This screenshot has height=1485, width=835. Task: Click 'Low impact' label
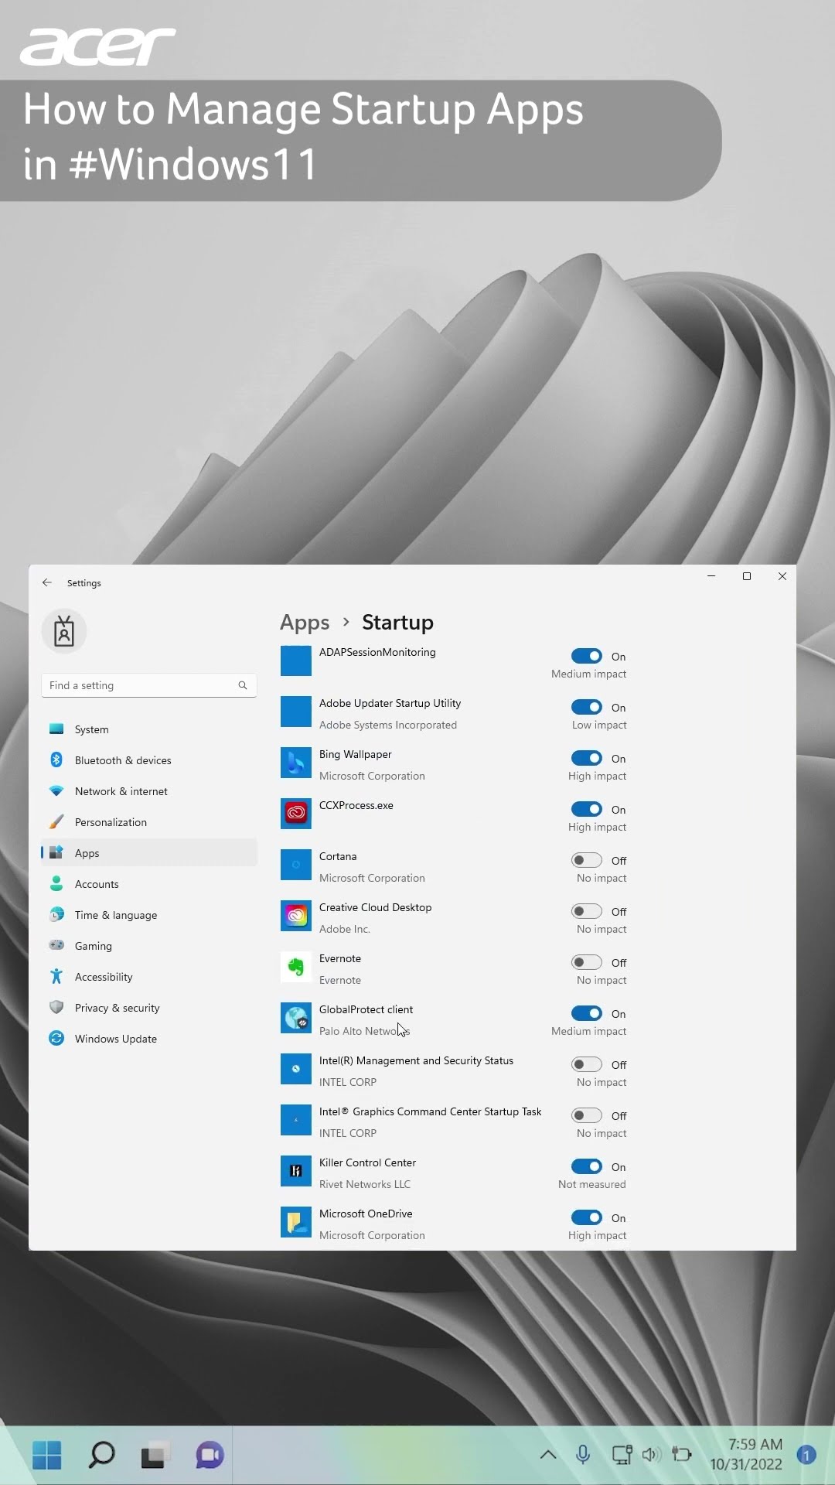(599, 725)
